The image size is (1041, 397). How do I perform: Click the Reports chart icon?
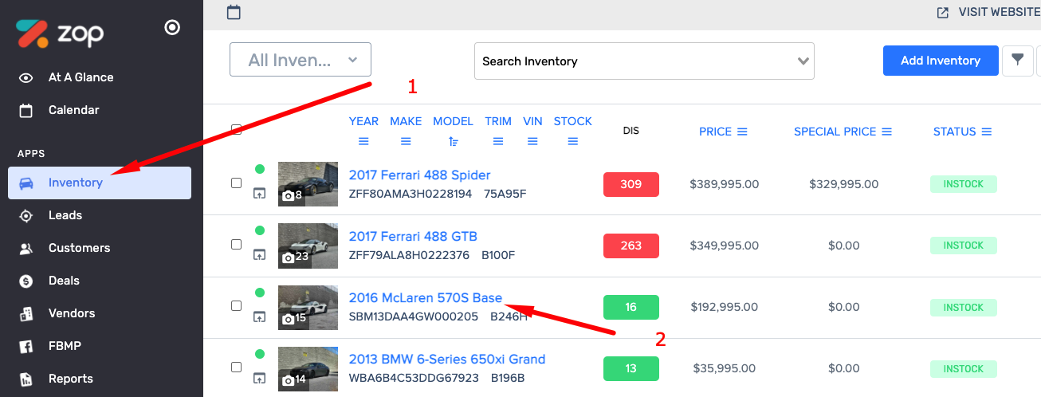click(26, 379)
